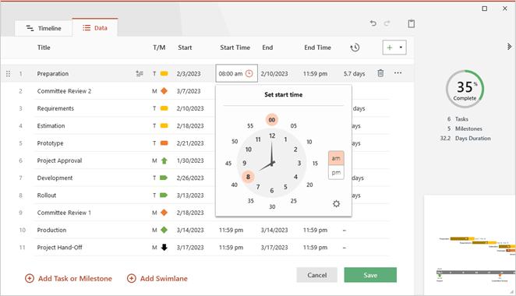The height and width of the screenshot is (296, 516).
Task: Select am in time picker
Action: [336, 158]
